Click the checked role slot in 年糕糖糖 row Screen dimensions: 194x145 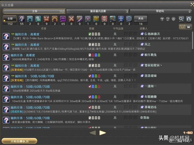point(90,97)
